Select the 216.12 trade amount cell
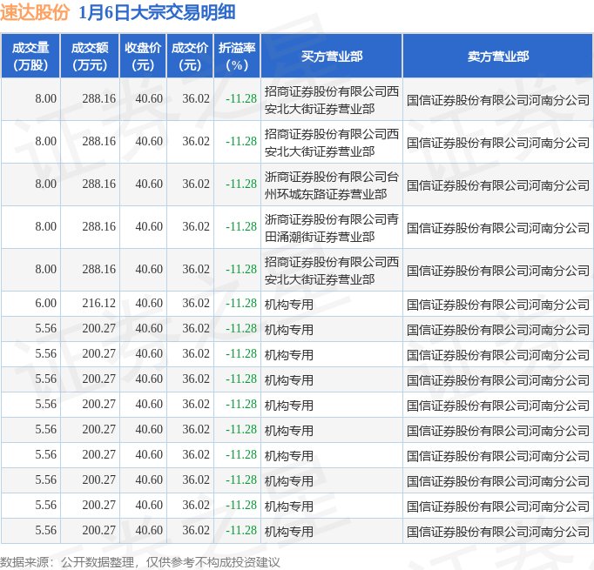 coord(98,303)
